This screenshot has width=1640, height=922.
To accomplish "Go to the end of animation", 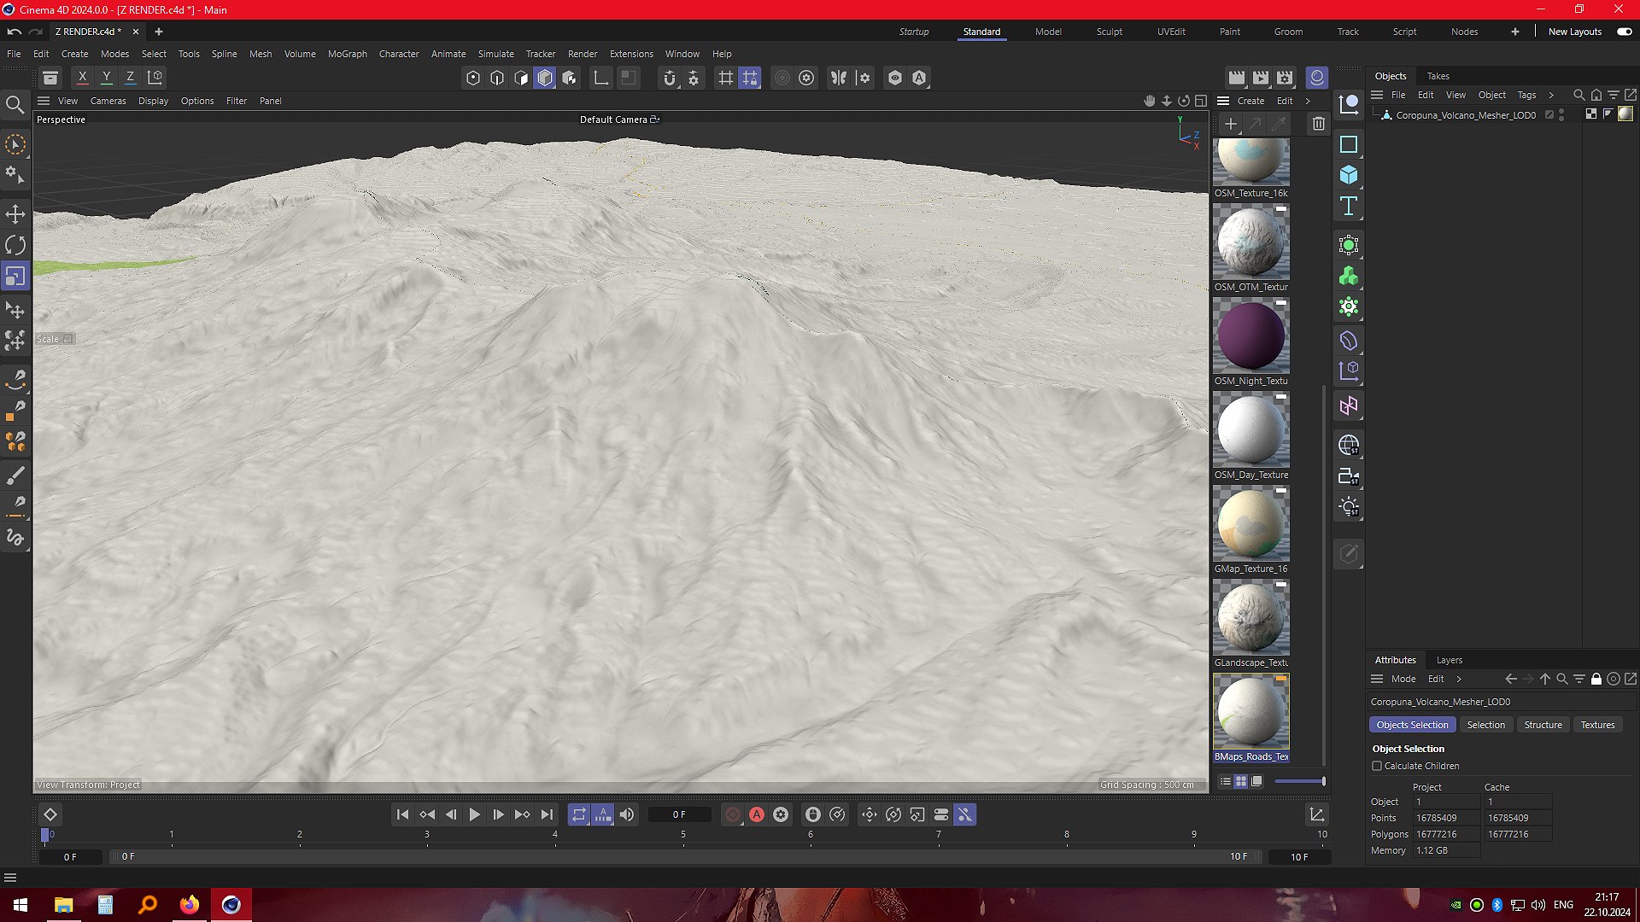I will (547, 814).
